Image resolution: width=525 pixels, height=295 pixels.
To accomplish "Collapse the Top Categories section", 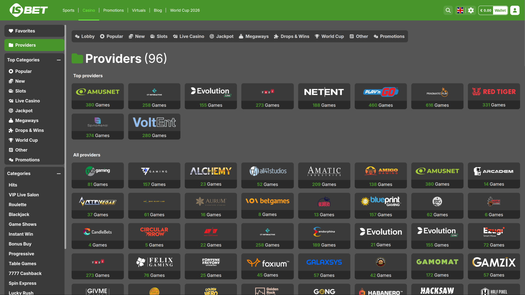I will click(59, 60).
